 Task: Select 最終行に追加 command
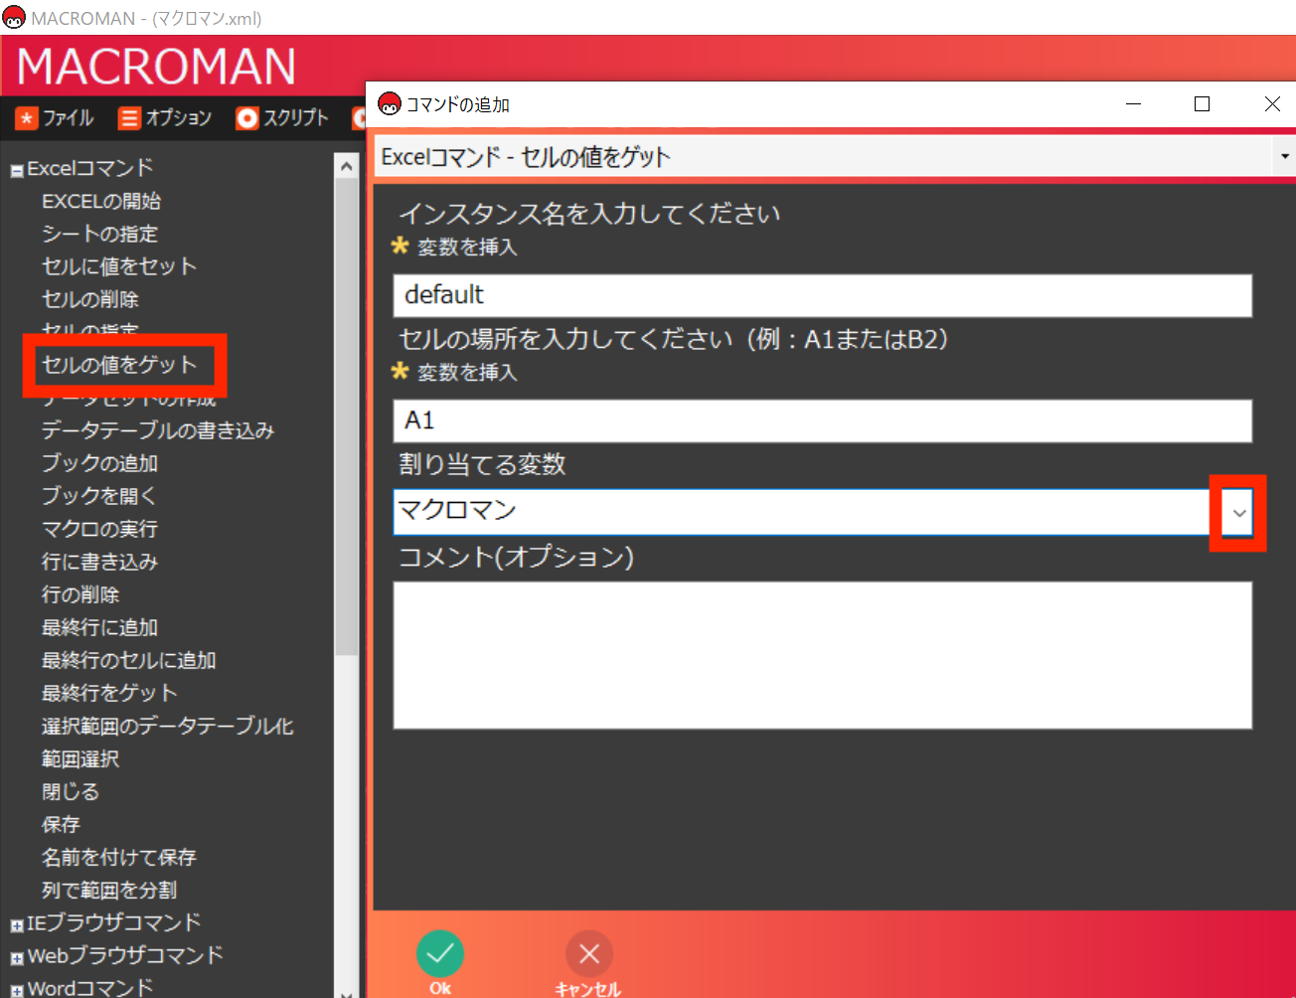pos(99,627)
